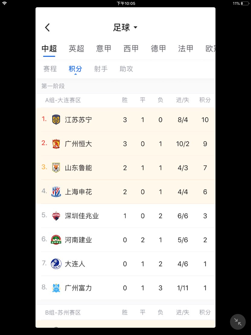Click the exit fullscreen shrink button

point(238,322)
